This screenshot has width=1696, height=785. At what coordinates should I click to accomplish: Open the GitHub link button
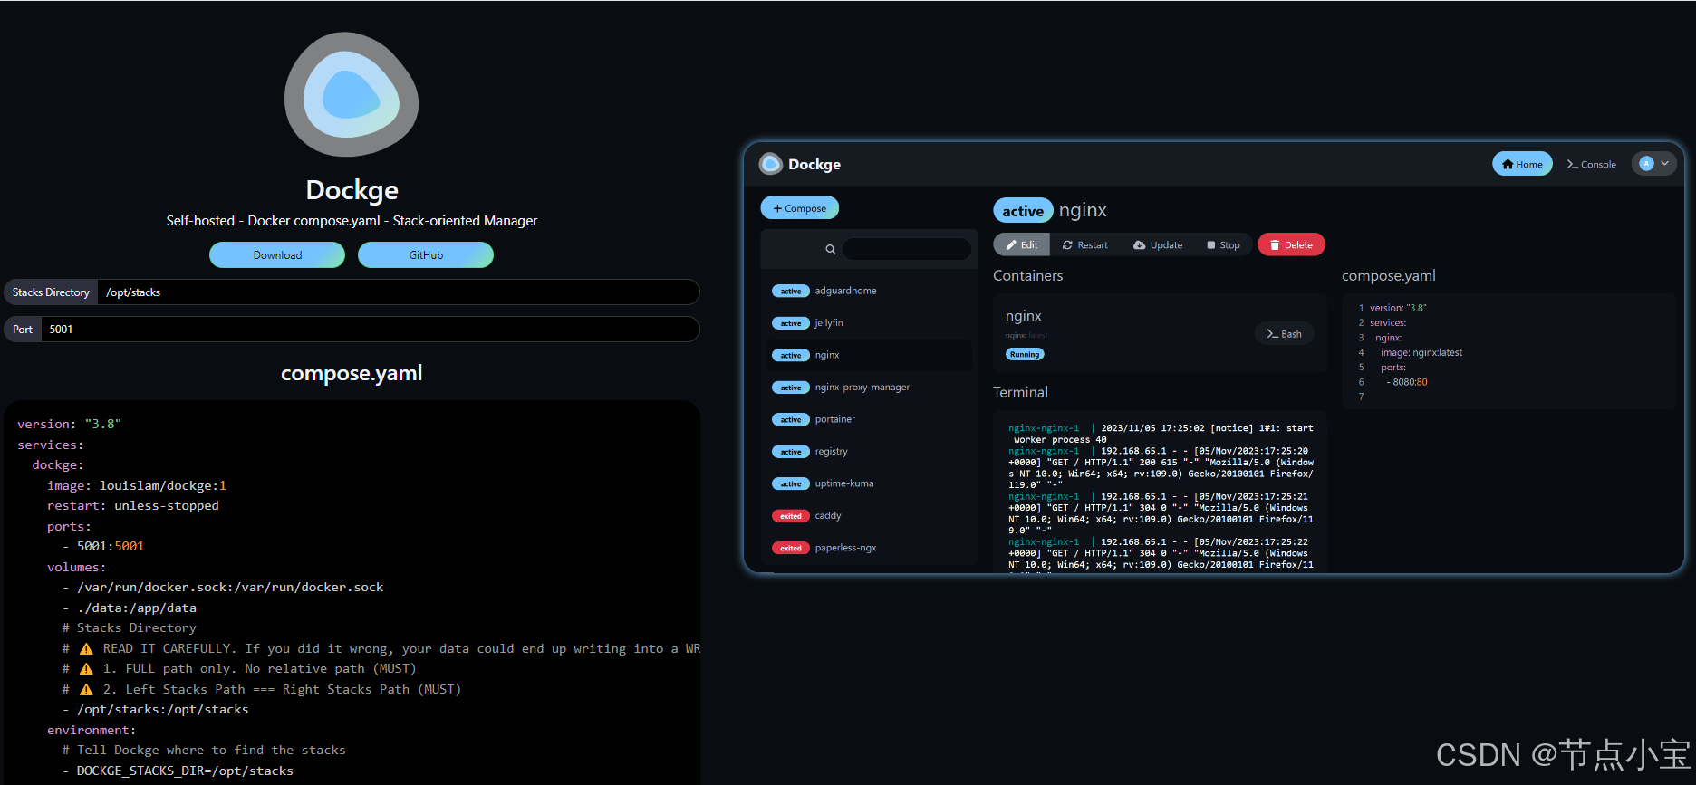click(426, 255)
